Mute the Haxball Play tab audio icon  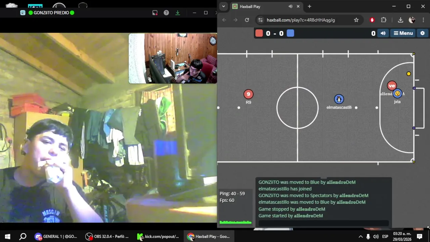click(290, 6)
